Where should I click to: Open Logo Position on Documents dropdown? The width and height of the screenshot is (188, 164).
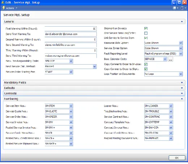tap(181, 74)
